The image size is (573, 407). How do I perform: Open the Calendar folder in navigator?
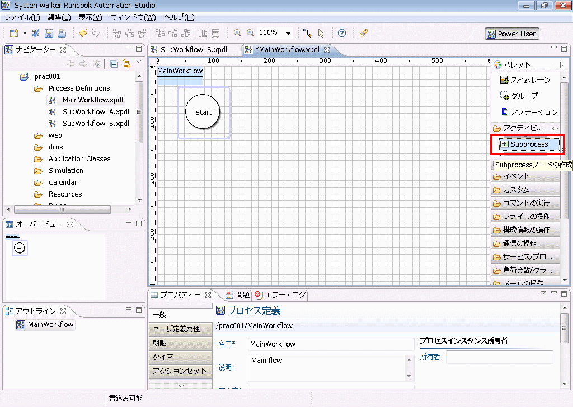63,182
